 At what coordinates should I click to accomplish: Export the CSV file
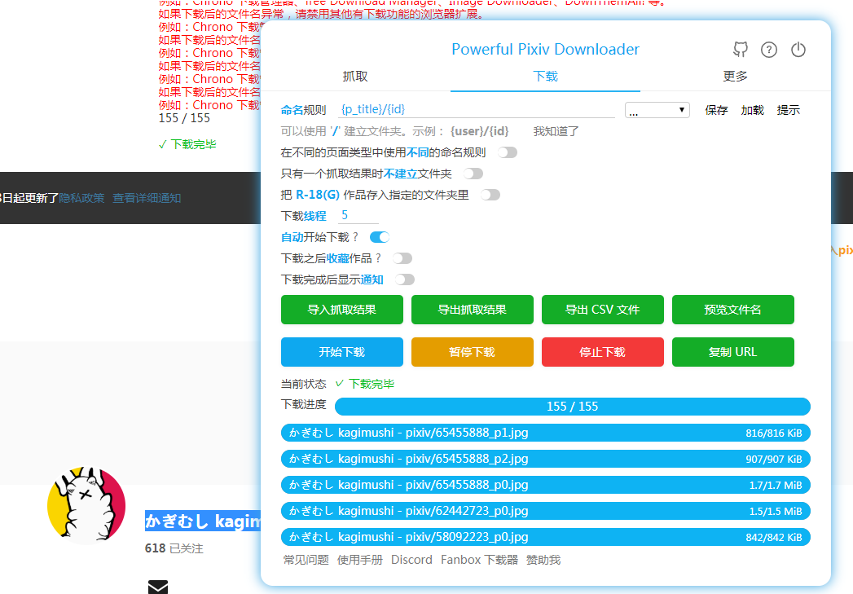(x=602, y=310)
